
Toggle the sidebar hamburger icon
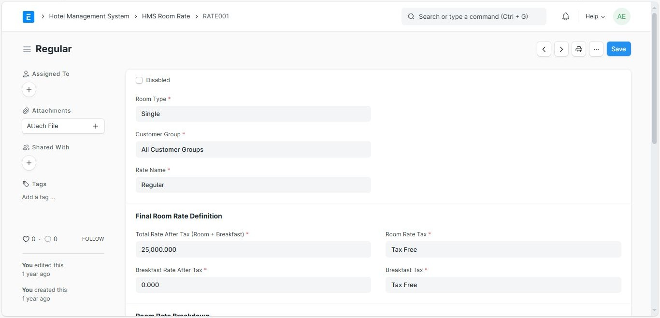click(x=27, y=49)
